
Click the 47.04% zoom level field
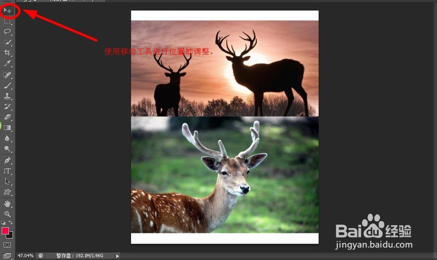26,256
